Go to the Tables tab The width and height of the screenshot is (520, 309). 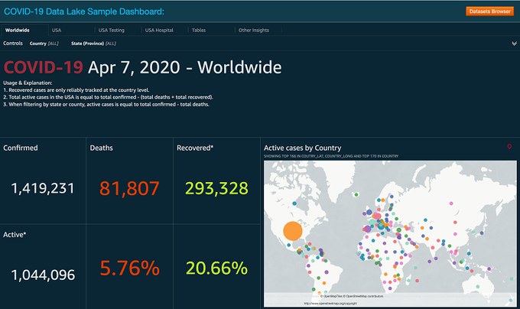tap(199, 30)
